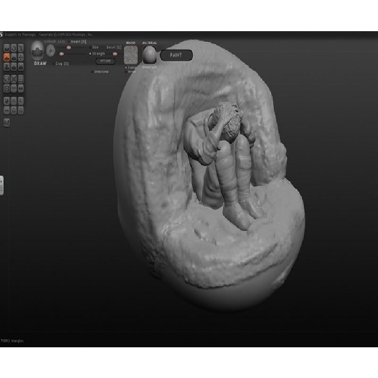Expand the side panel handle on left edge
This screenshot has height=378, width=378.
2,185
